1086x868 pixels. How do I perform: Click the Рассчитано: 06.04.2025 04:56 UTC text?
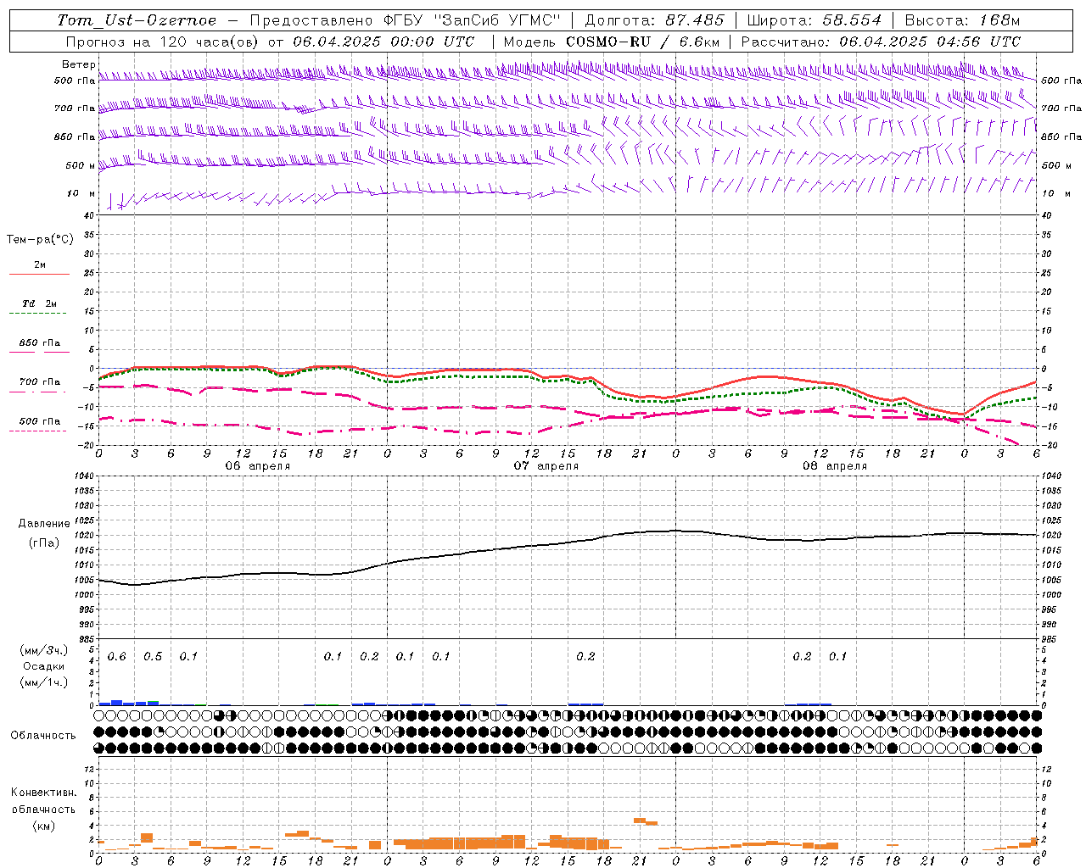tap(881, 42)
